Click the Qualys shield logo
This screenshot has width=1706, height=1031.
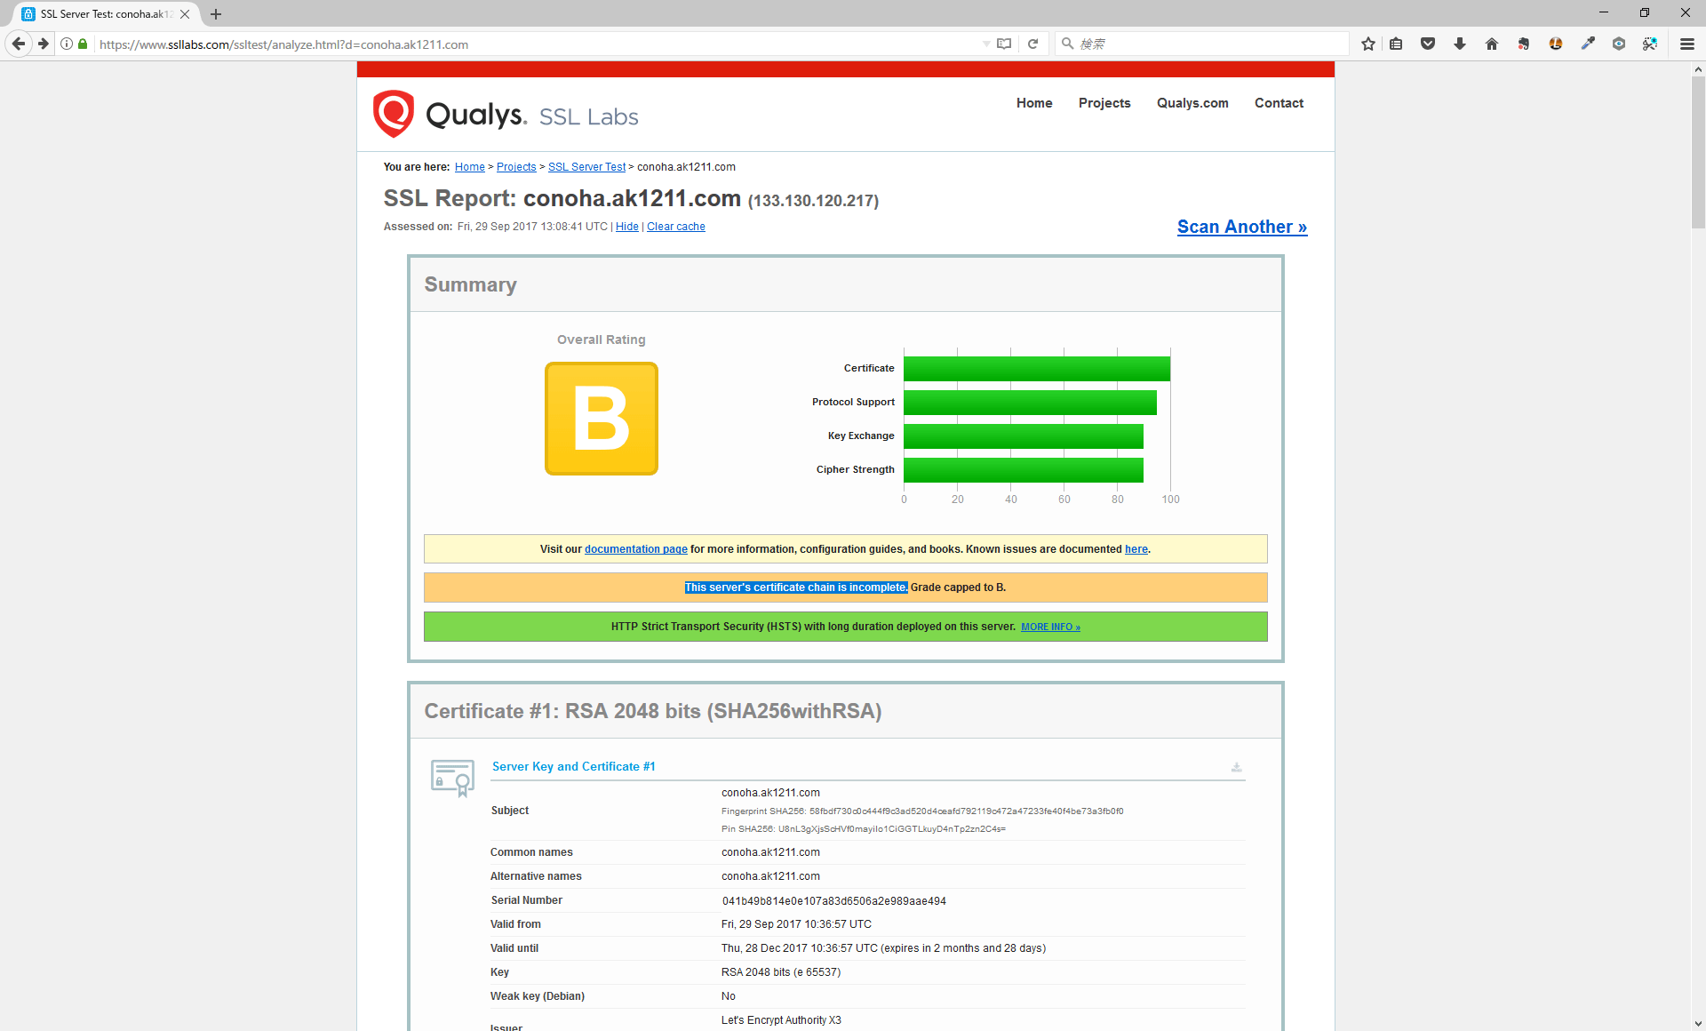tap(394, 114)
